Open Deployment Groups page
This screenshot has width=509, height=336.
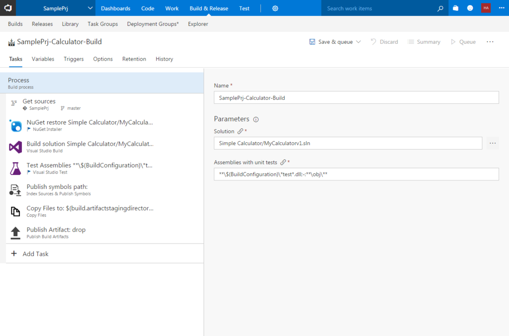click(x=153, y=24)
